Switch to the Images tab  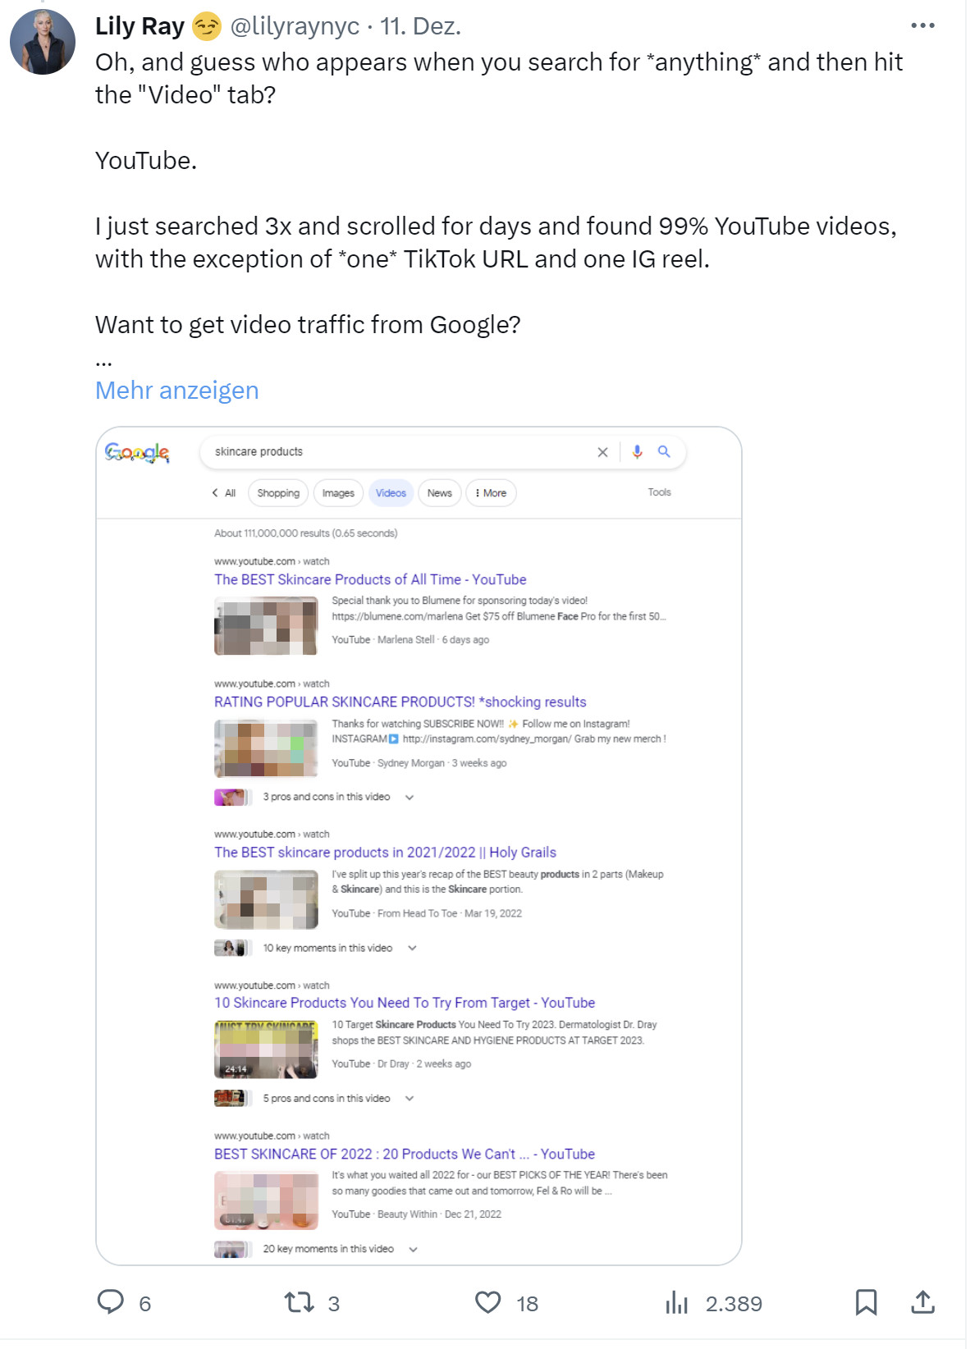point(338,493)
